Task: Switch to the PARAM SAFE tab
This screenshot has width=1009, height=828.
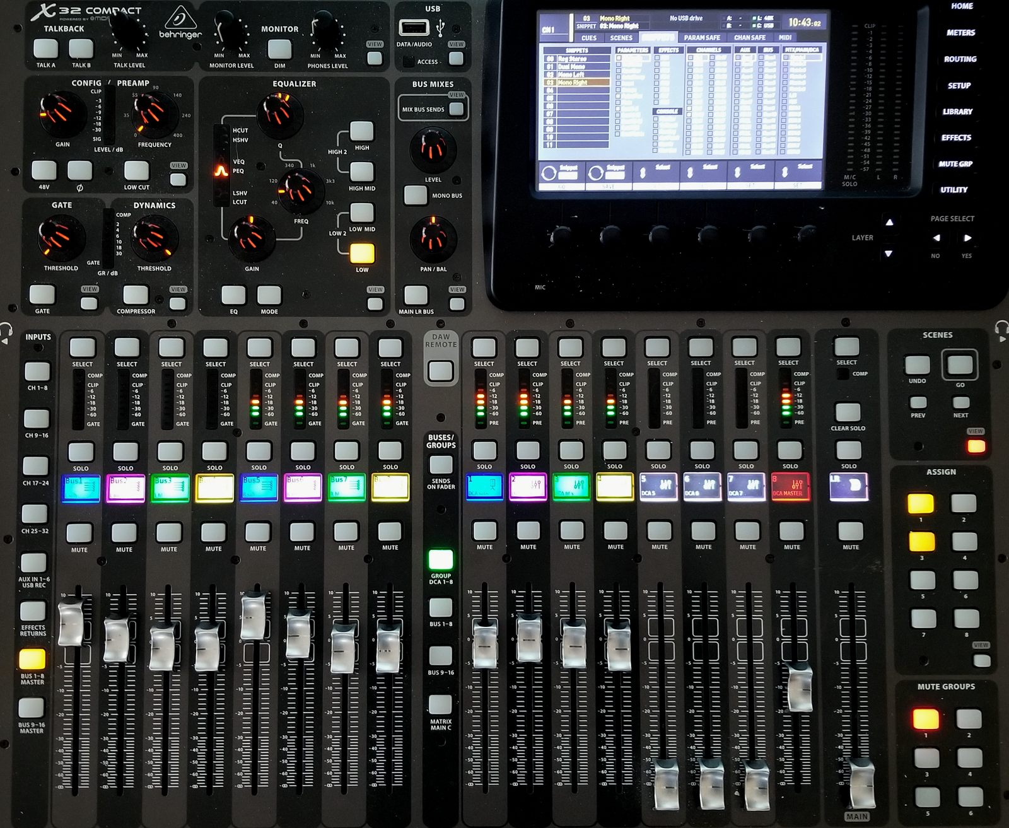Action: [702, 38]
